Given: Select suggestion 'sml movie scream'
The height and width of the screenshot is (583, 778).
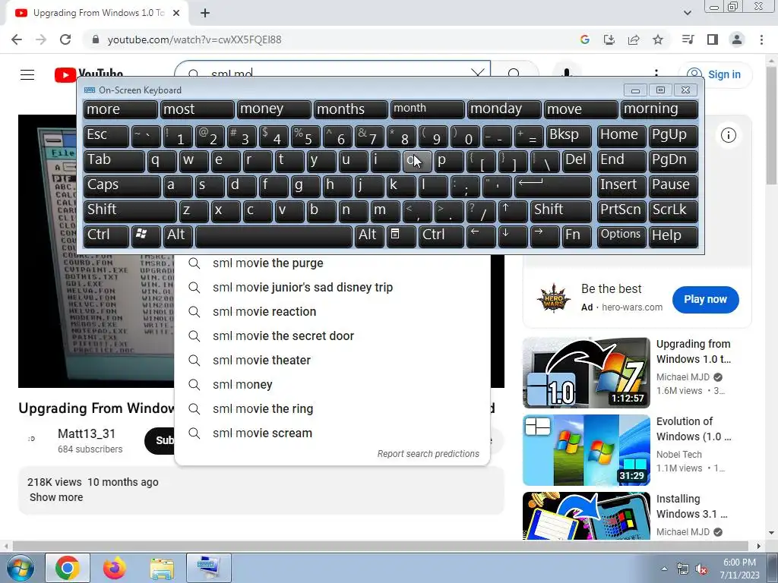Looking at the screenshot, I should coord(332,433).
